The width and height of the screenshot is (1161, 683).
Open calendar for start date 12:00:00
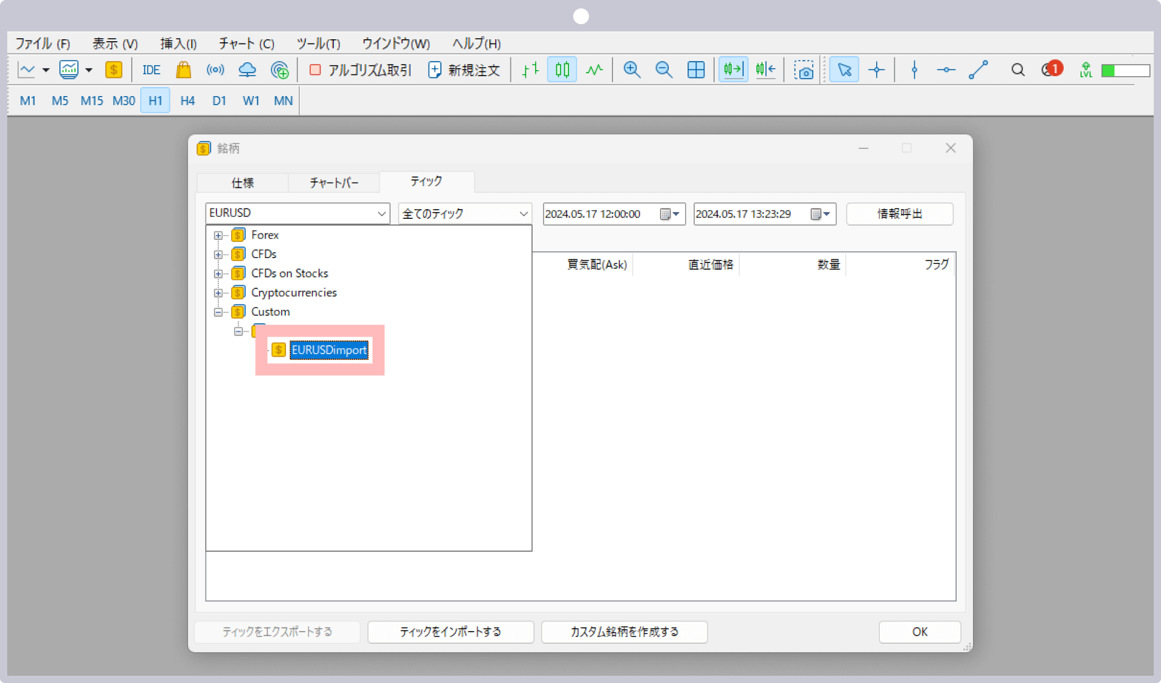click(x=669, y=214)
